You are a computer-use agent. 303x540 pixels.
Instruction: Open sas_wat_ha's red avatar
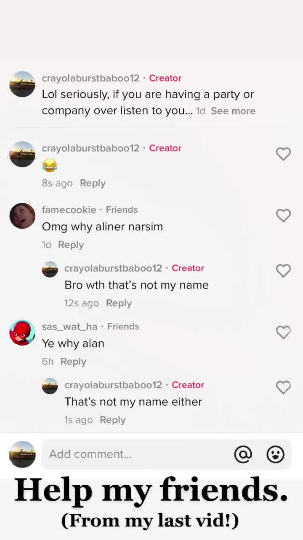[22, 332]
